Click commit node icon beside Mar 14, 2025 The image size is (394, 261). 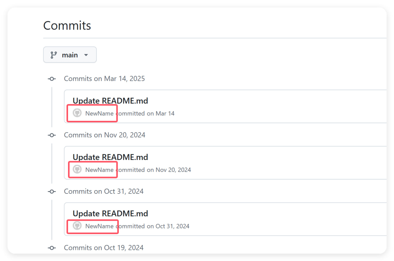pyautogui.click(x=52, y=79)
